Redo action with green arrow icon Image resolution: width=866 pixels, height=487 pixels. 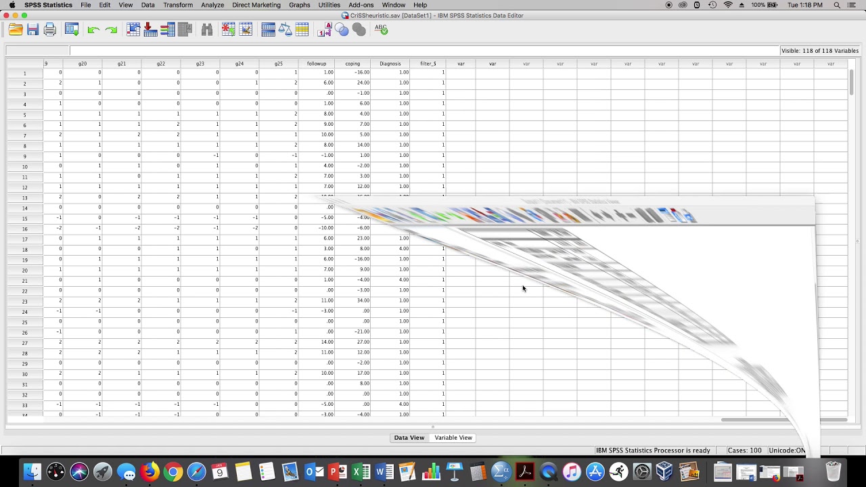coord(112,30)
